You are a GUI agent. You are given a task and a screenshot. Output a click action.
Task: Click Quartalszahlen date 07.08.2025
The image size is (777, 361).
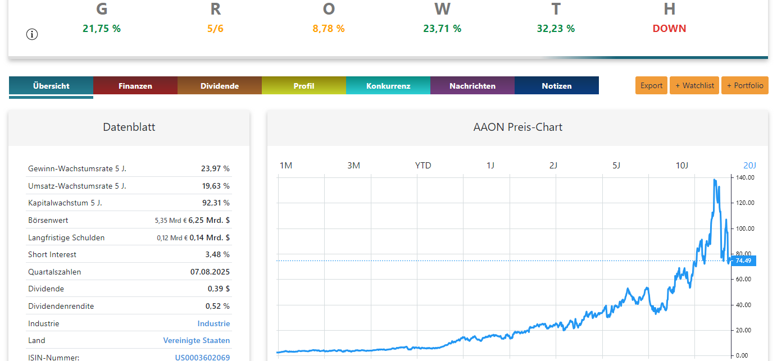coord(210,272)
